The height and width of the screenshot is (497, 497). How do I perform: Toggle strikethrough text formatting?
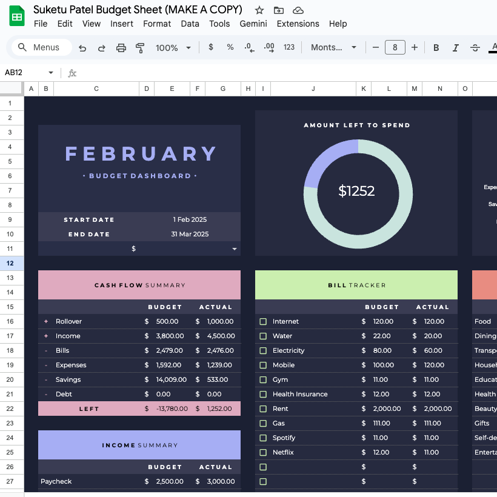tap(475, 48)
